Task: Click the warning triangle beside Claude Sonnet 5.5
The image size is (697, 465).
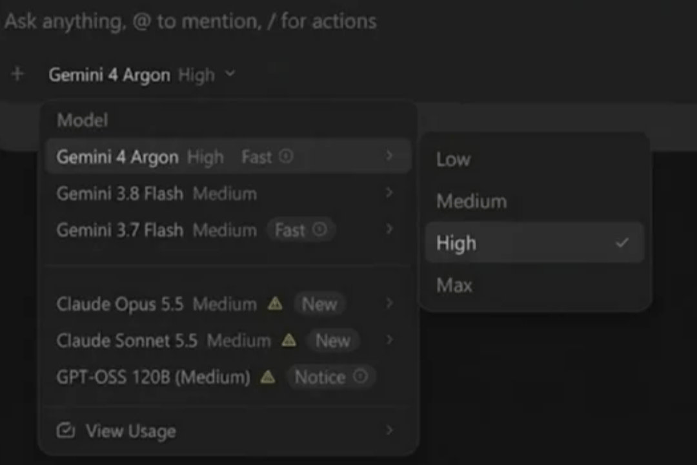Action: click(289, 340)
